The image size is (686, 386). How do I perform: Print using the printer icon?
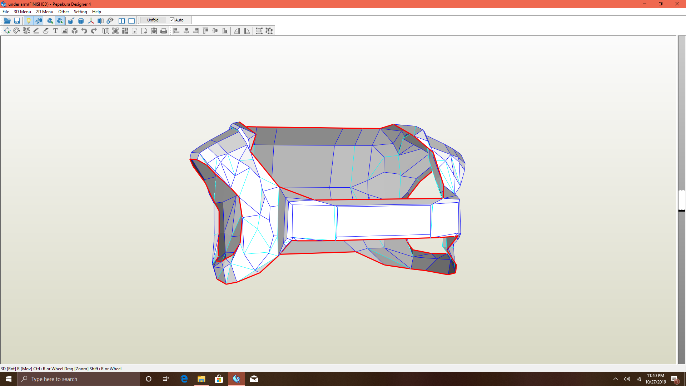coord(164,31)
